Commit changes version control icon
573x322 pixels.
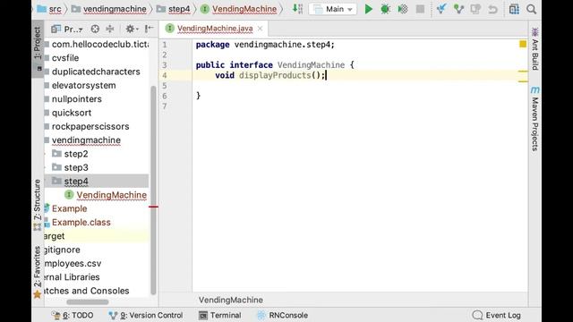pos(458,9)
